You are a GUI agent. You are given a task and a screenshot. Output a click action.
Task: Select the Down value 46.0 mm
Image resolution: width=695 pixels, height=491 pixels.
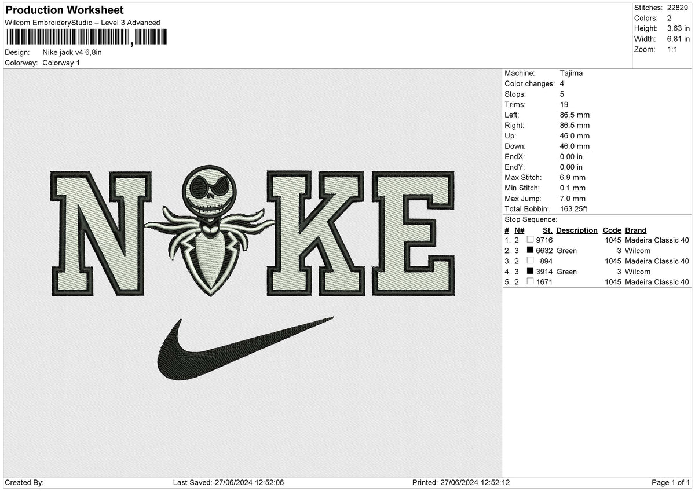pyautogui.click(x=575, y=146)
